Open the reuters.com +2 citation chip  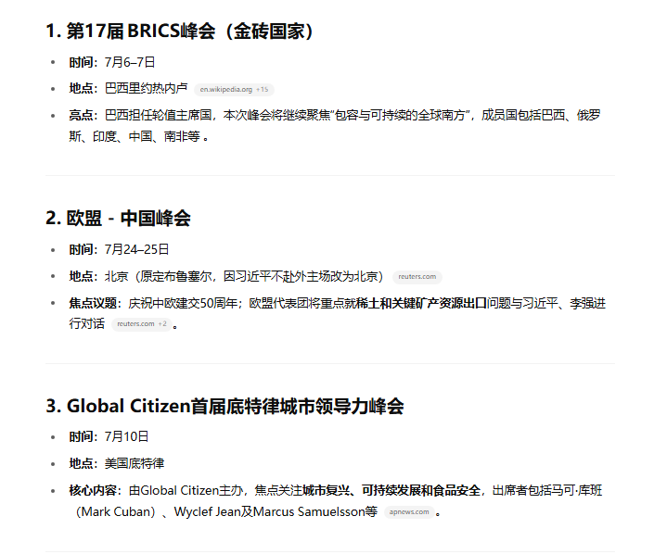(135, 324)
